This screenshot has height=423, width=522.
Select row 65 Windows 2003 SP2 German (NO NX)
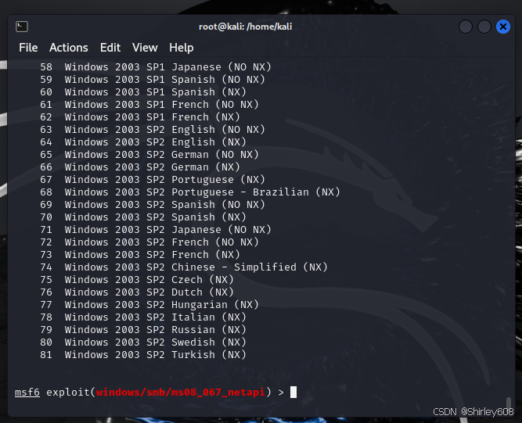point(149,155)
